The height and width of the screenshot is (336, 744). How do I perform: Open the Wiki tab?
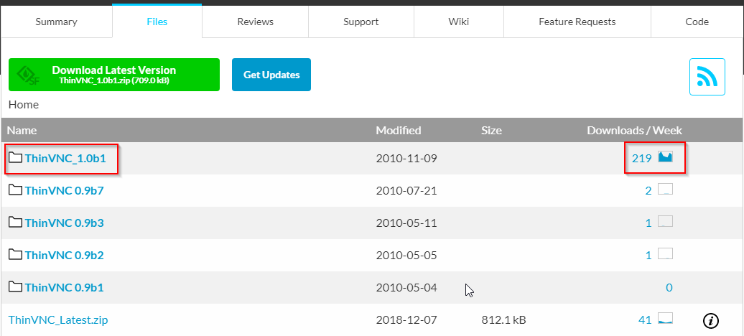coord(458,22)
